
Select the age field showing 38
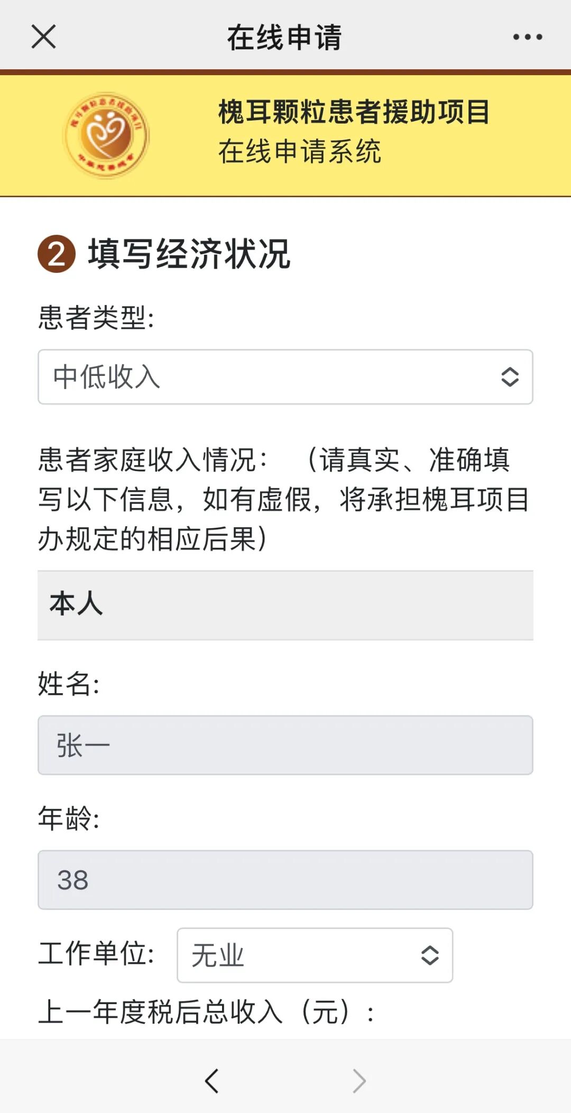[285, 880]
